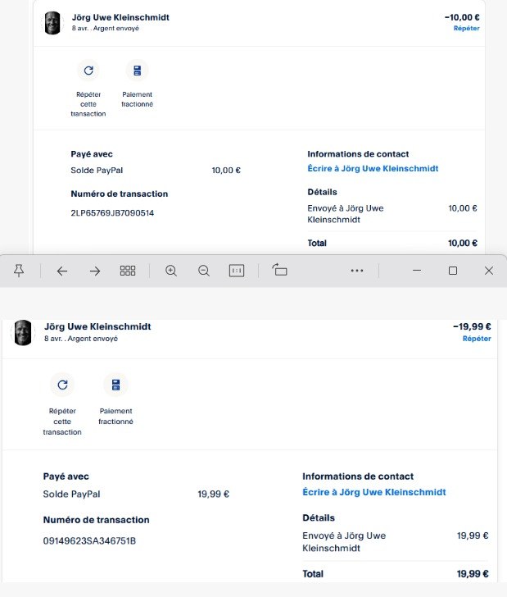Open Écrire à Jörg Uwe Kleinschmidt link in top transaction
The height and width of the screenshot is (597, 507).
tap(373, 168)
